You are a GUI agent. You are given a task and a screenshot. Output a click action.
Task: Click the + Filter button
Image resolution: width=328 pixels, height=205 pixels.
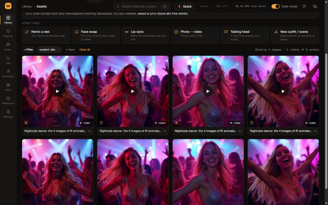[x=29, y=50]
